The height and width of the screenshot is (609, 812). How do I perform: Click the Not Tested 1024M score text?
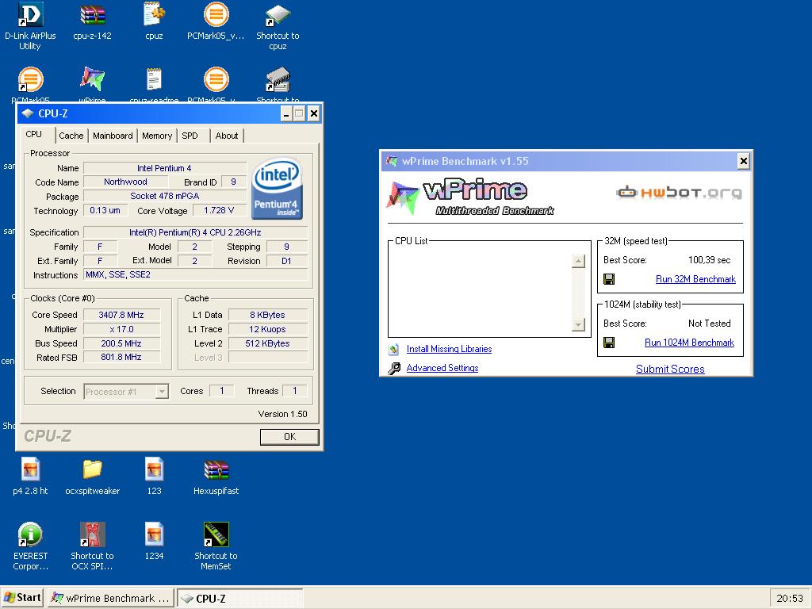[x=709, y=324]
